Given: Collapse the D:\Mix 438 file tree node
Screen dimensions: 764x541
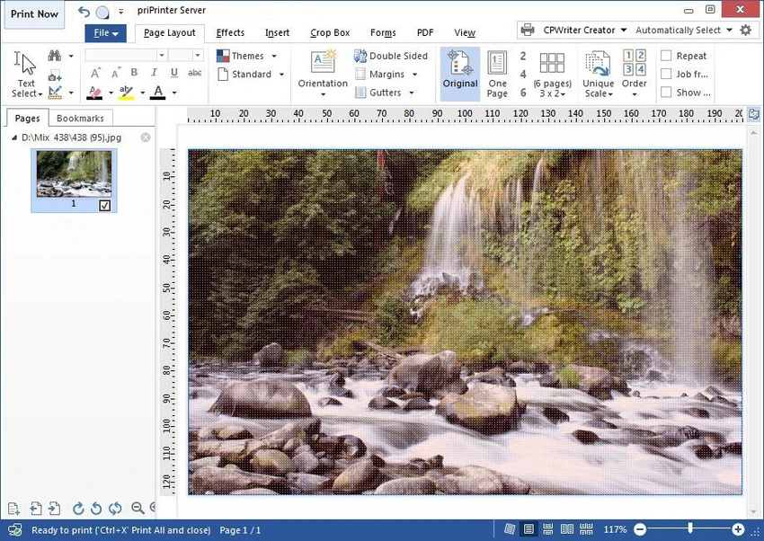Looking at the screenshot, I should pos(13,137).
